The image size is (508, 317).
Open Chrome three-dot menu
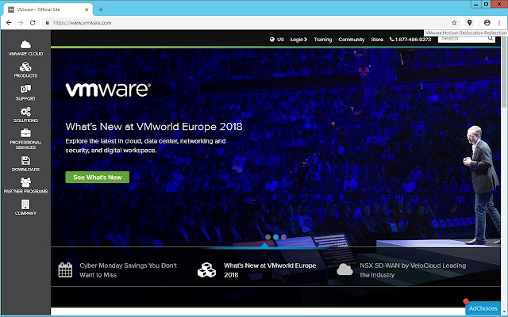(x=499, y=23)
